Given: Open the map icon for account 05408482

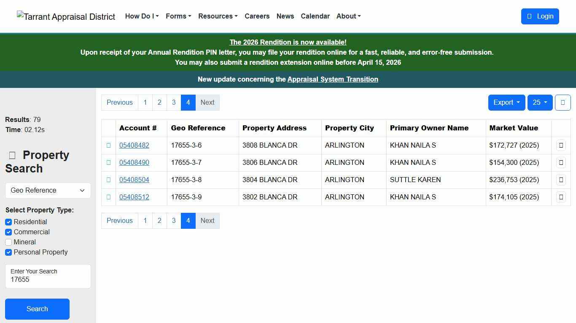Looking at the screenshot, I should point(561,145).
